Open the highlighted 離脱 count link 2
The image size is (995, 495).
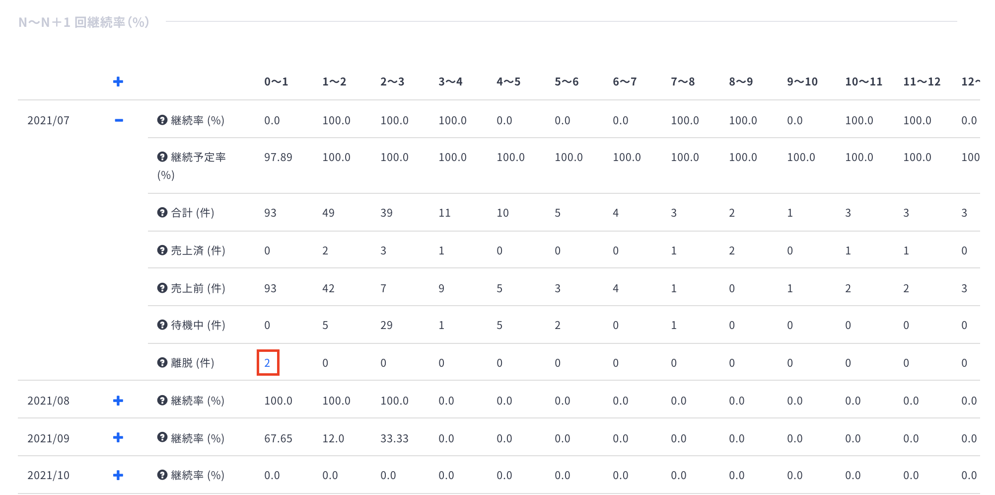(x=267, y=363)
